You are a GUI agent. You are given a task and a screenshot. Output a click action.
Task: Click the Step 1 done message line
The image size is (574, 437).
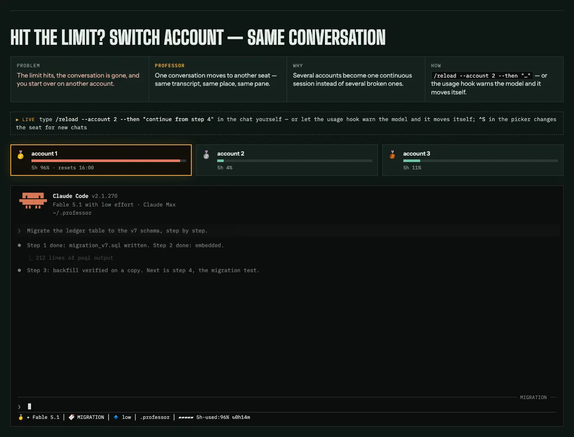pyautogui.click(x=125, y=246)
